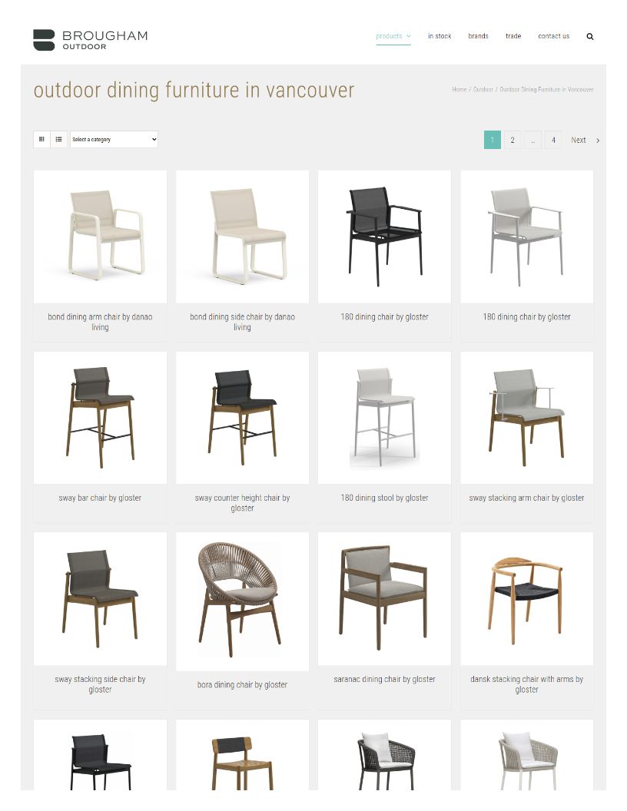
Task: Go to page 2 of results
Action: tap(513, 140)
